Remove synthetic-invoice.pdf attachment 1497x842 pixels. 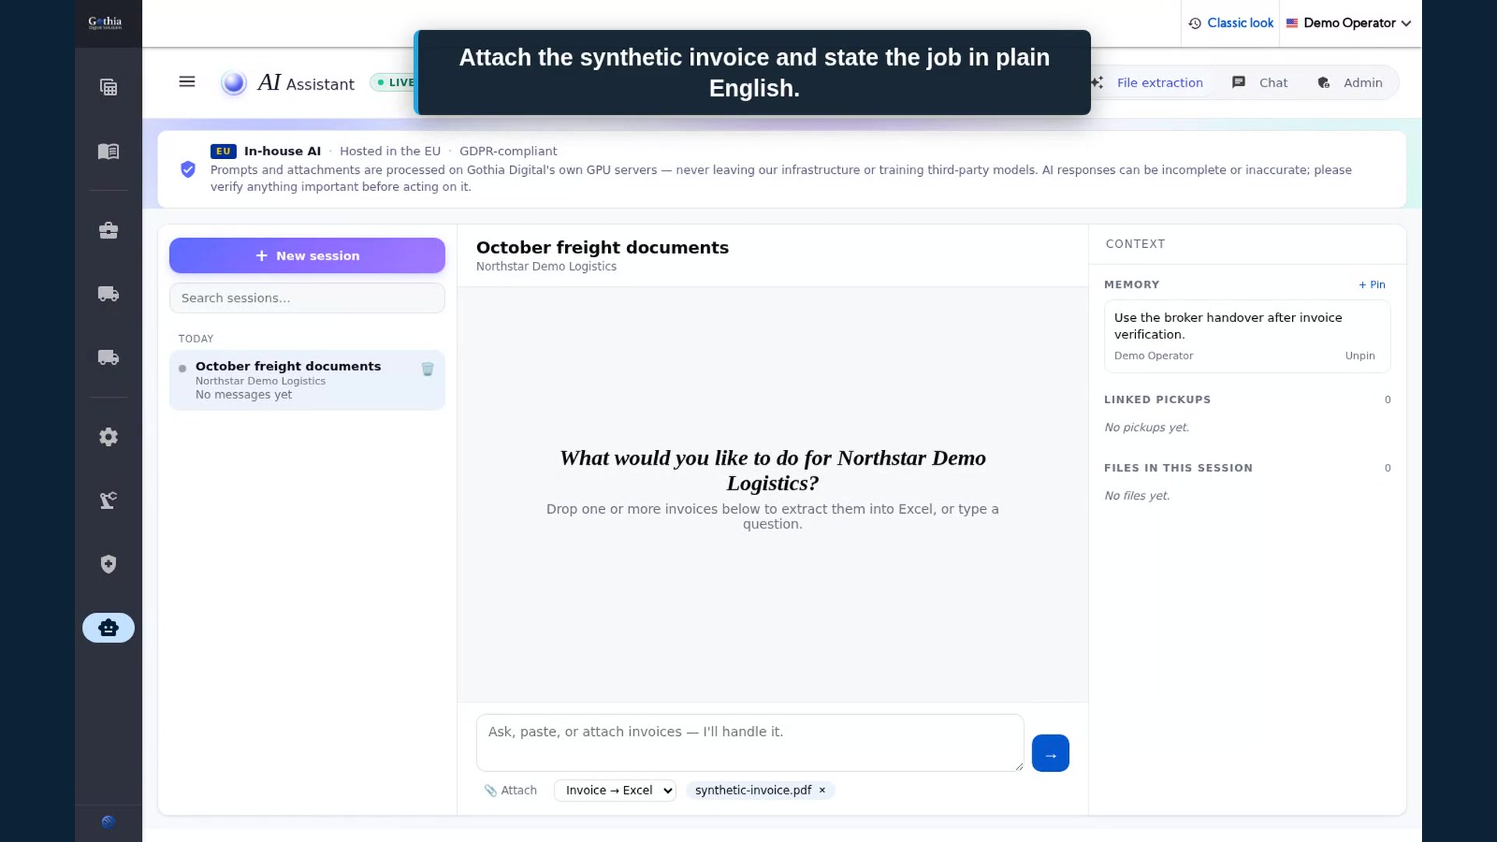pos(822,791)
